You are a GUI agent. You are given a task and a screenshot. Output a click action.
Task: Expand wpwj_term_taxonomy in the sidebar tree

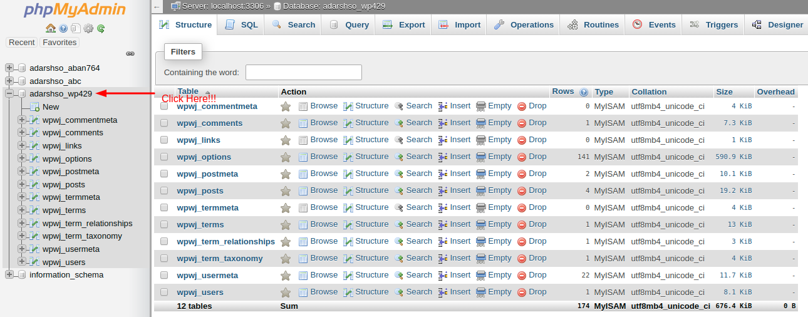(x=22, y=236)
